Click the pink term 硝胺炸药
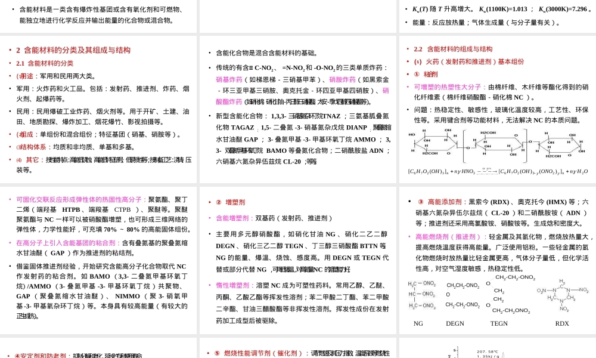Viewport: 596px width, 358px height. (x=342, y=79)
